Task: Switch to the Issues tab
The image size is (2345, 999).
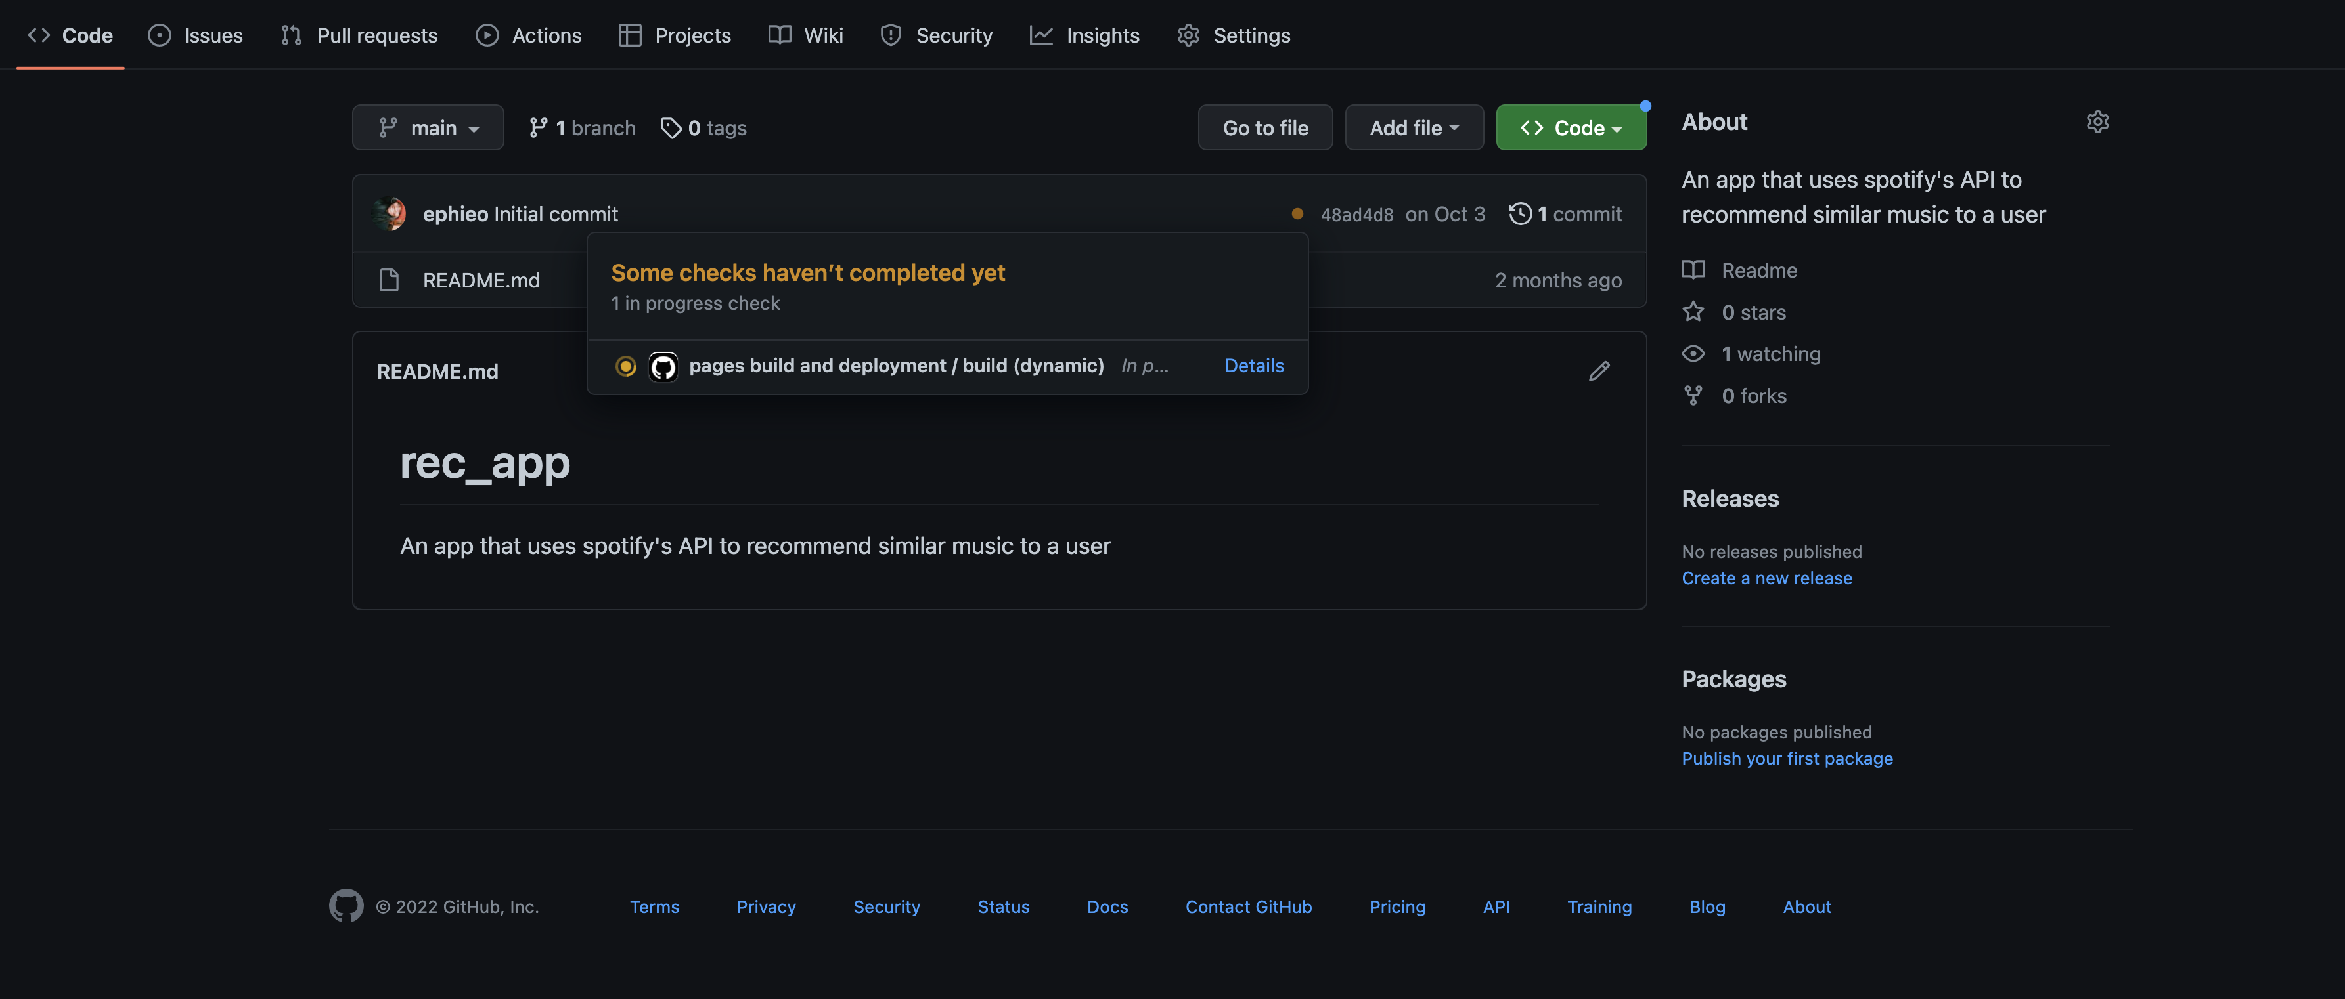Action: click(195, 35)
